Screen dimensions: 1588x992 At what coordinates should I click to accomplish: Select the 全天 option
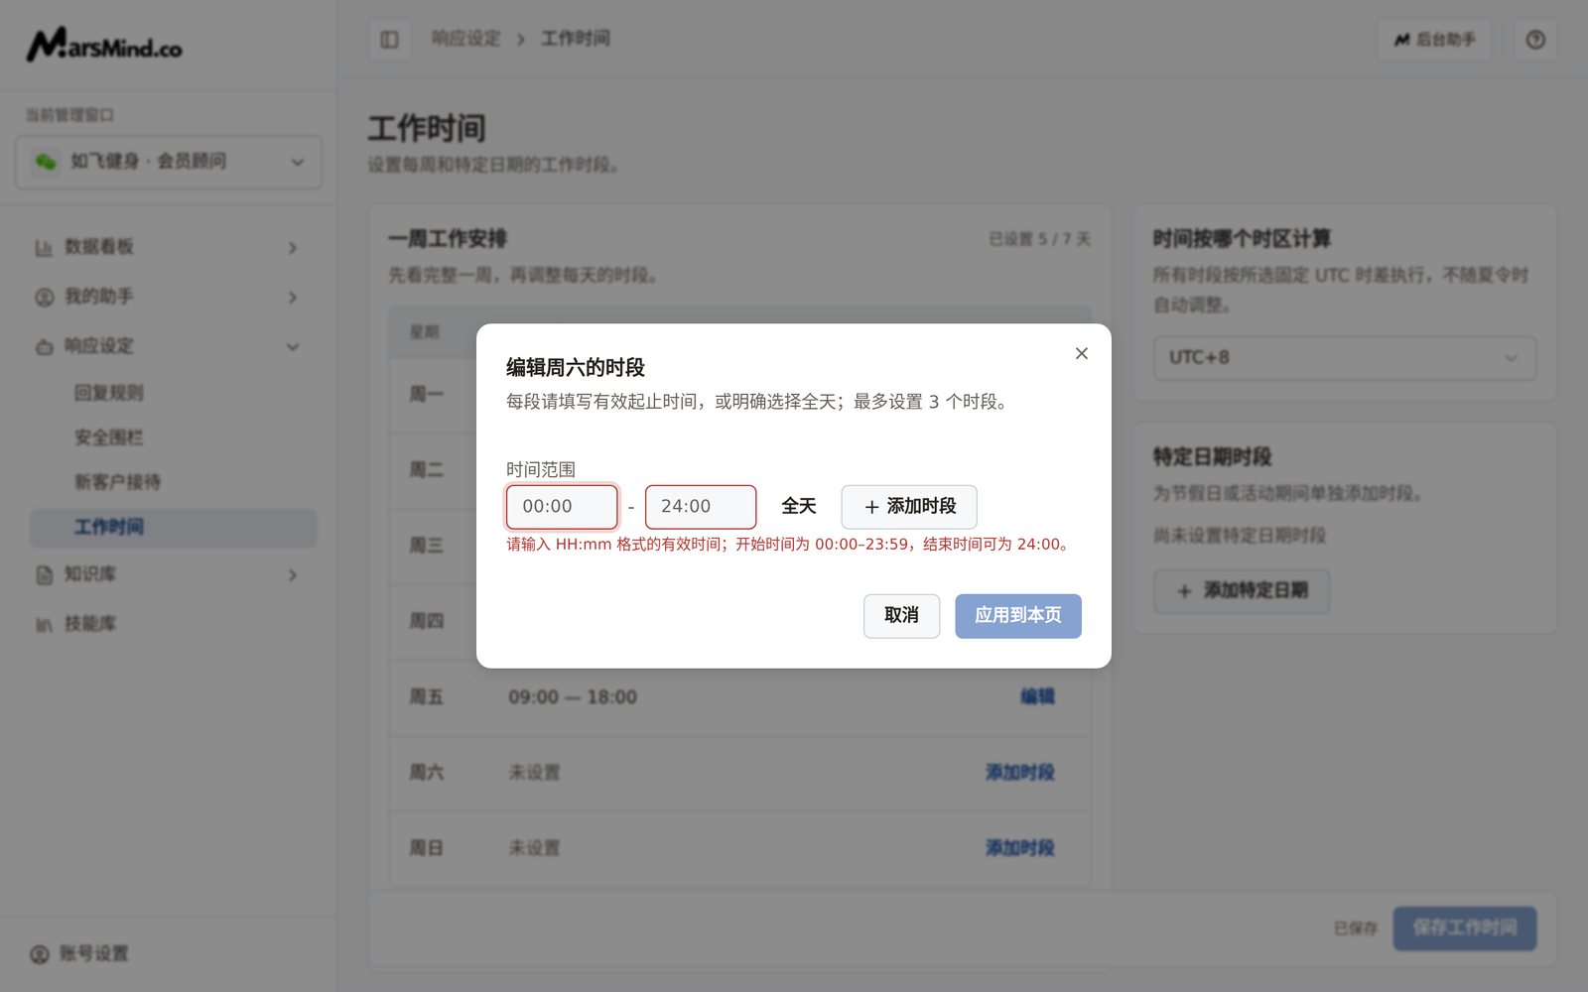[x=798, y=507]
